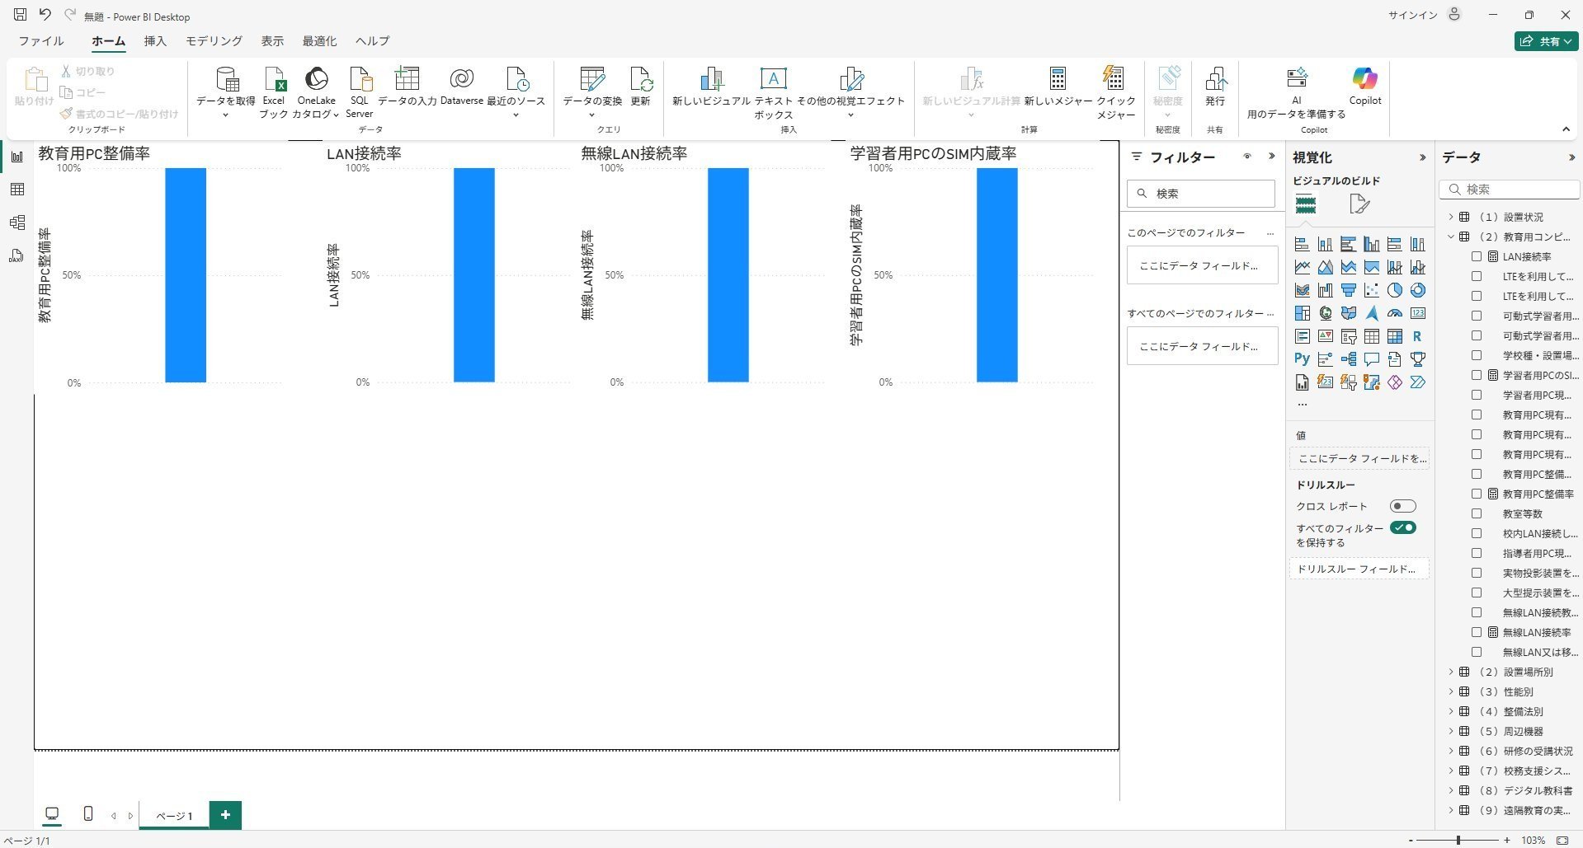Click the Save icon in title bar

tap(21, 15)
